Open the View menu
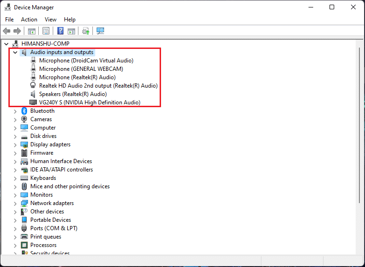The width and height of the screenshot is (365, 267). click(x=50, y=20)
